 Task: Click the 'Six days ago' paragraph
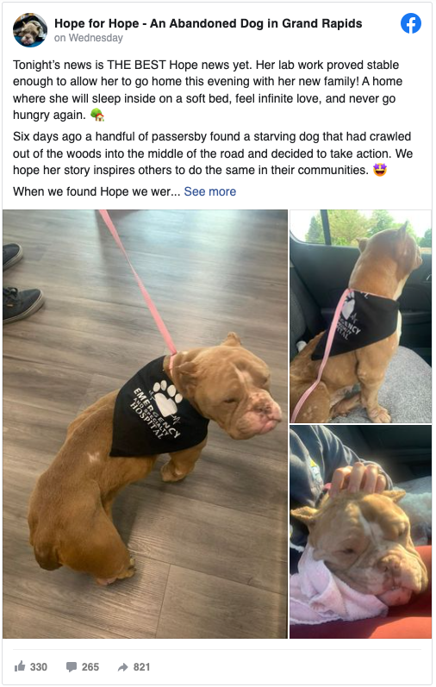click(x=213, y=153)
